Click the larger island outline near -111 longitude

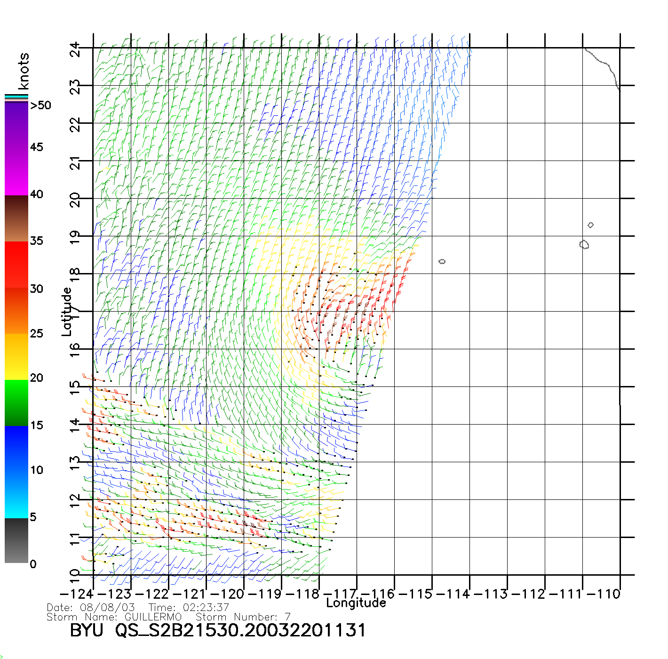point(584,244)
